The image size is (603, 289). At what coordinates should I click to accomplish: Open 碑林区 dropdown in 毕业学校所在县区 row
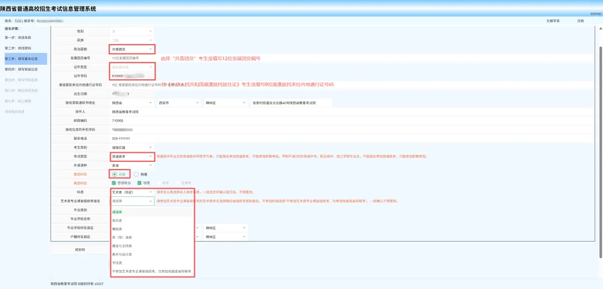click(x=226, y=228)
